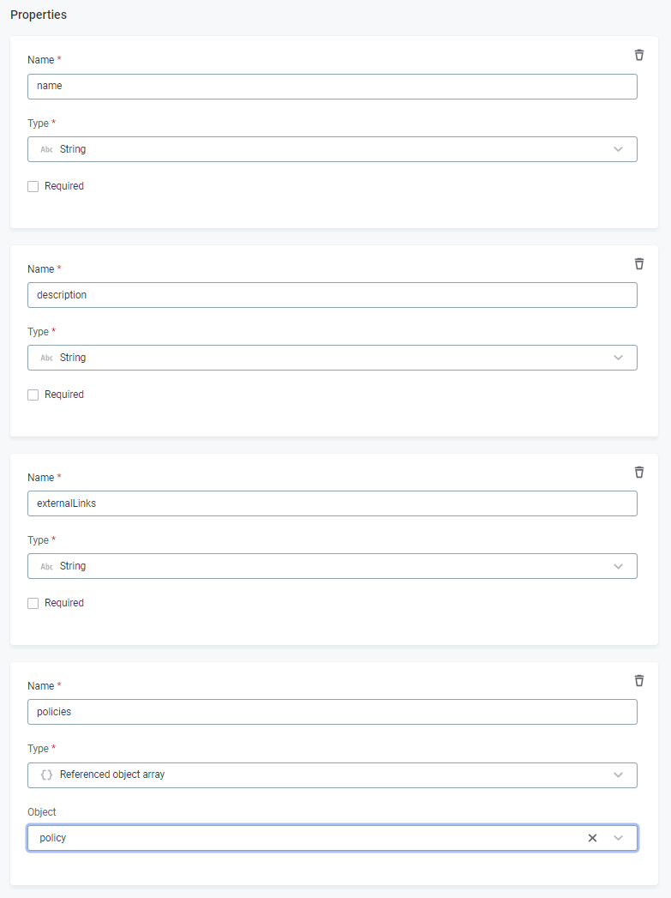Enable the Required checkbox for the name property
The width and height of the screenshot is (671, 898).
[33, 186]
